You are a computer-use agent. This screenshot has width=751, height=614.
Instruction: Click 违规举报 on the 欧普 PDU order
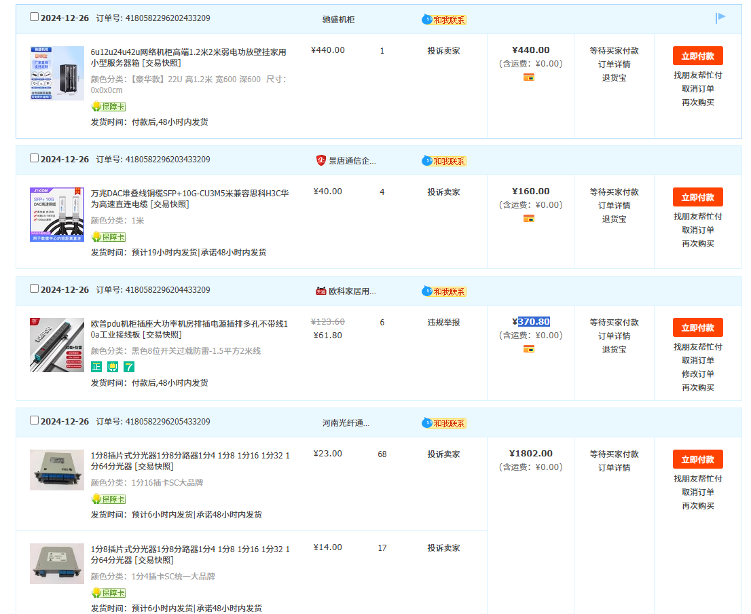point(443,323)
